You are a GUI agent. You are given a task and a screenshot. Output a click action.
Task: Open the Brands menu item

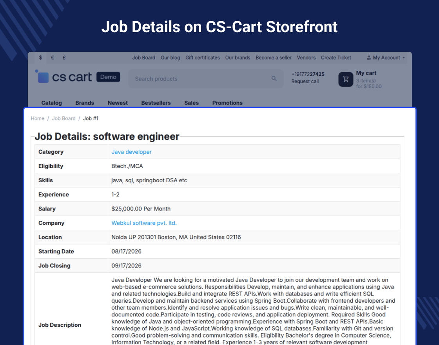click(x=85, y=103)
